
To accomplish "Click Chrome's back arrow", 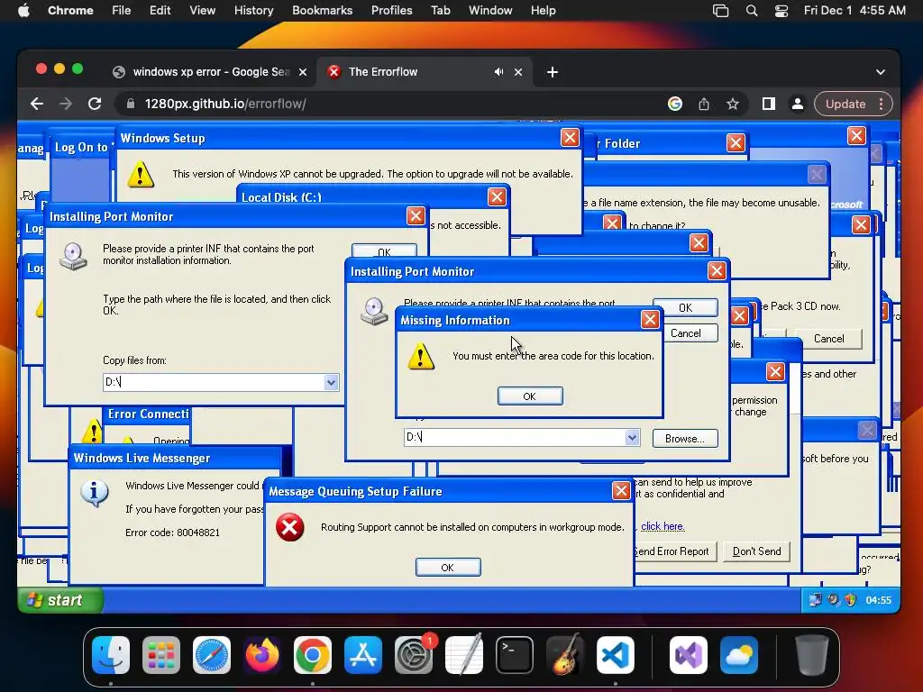I will (36, 105).
